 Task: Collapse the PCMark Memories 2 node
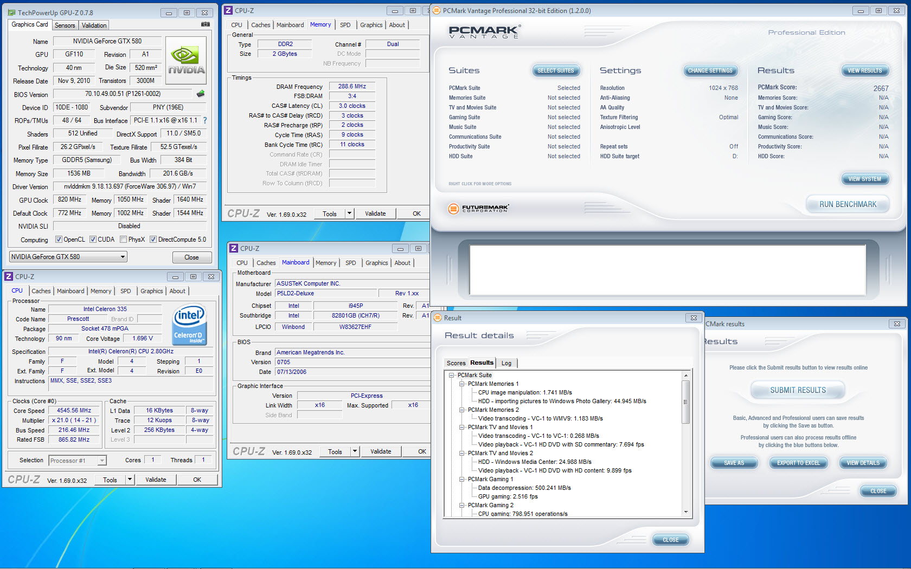(461, 410)
